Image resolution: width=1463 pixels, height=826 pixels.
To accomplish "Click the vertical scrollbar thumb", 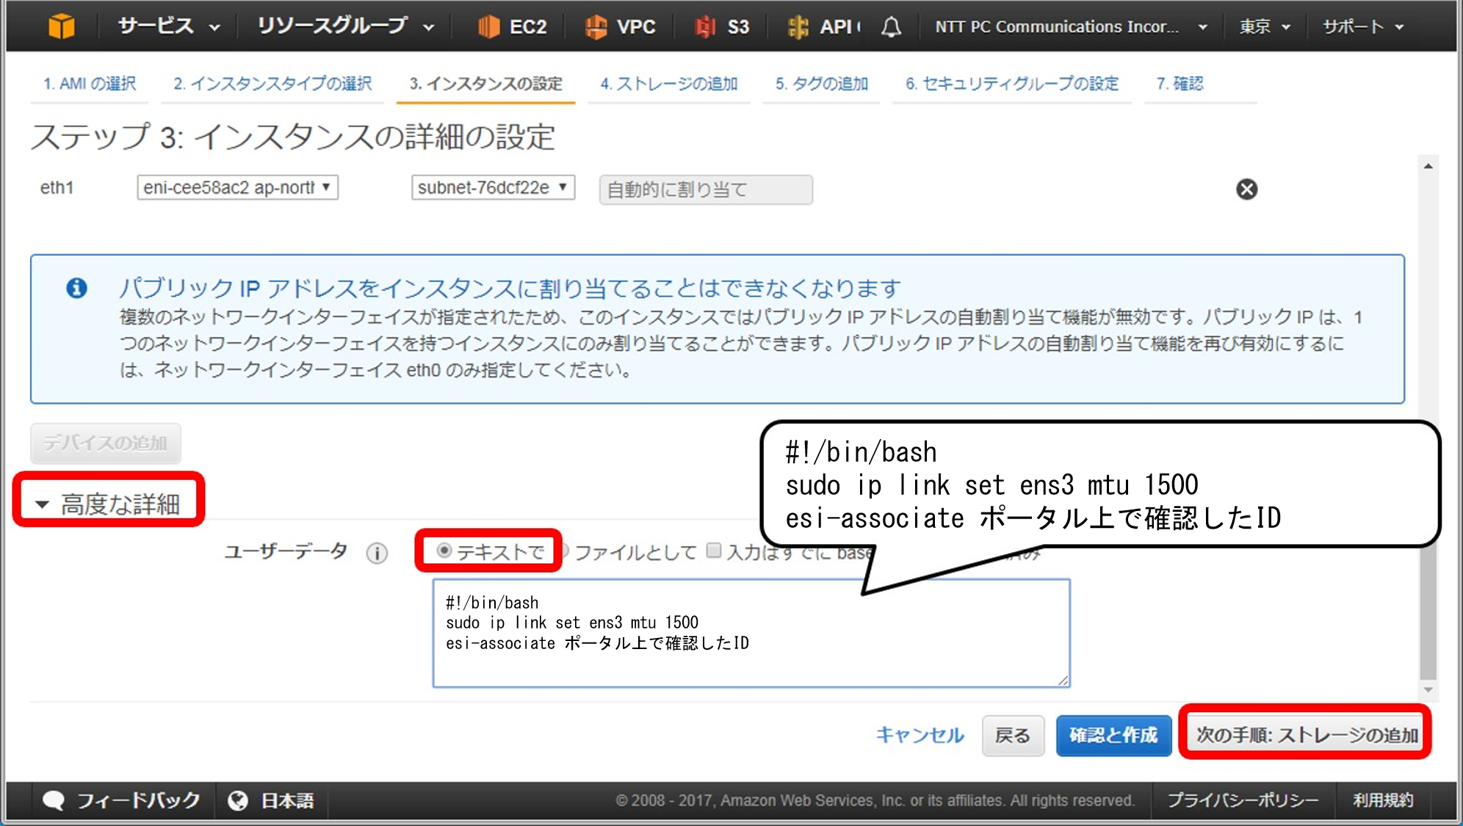I will pos(1428,613).
